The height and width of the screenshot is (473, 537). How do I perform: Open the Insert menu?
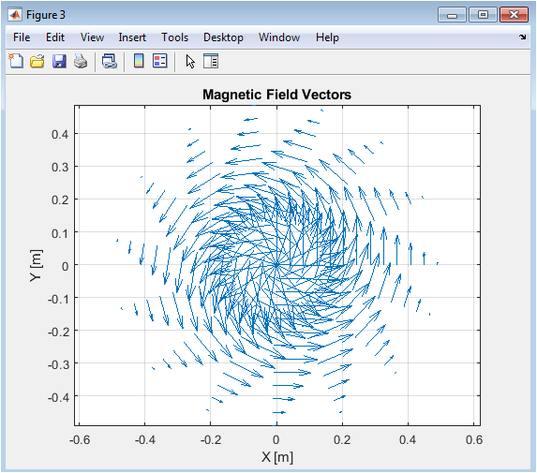point(132,37)
